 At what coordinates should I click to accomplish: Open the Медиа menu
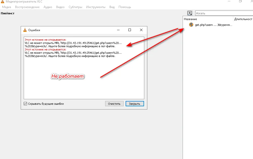pos(7,7)
